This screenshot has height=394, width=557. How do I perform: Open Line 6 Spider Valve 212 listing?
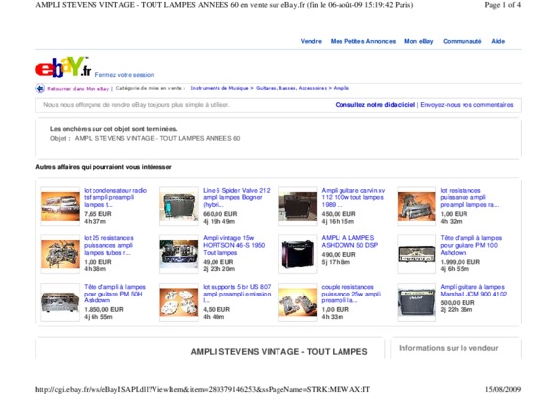(x=236, y=197)
